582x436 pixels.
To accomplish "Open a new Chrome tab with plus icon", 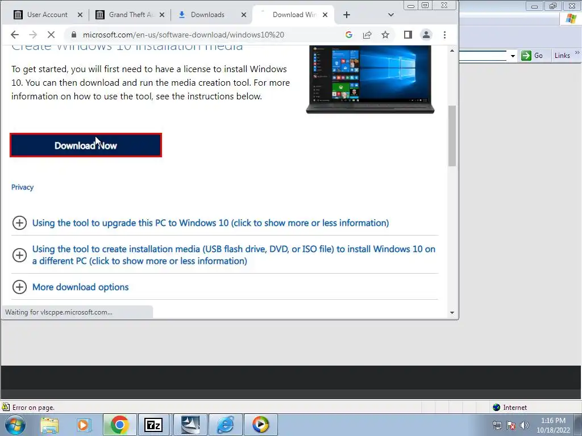I will 347,15.
